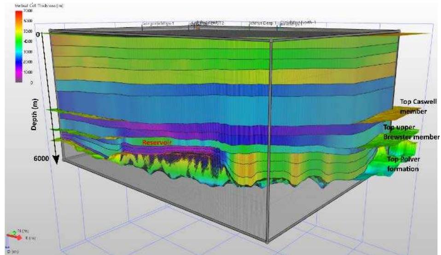Click the Vertical Cell Thickness legend title
The image size is (441, 255).
coord(39,6)
